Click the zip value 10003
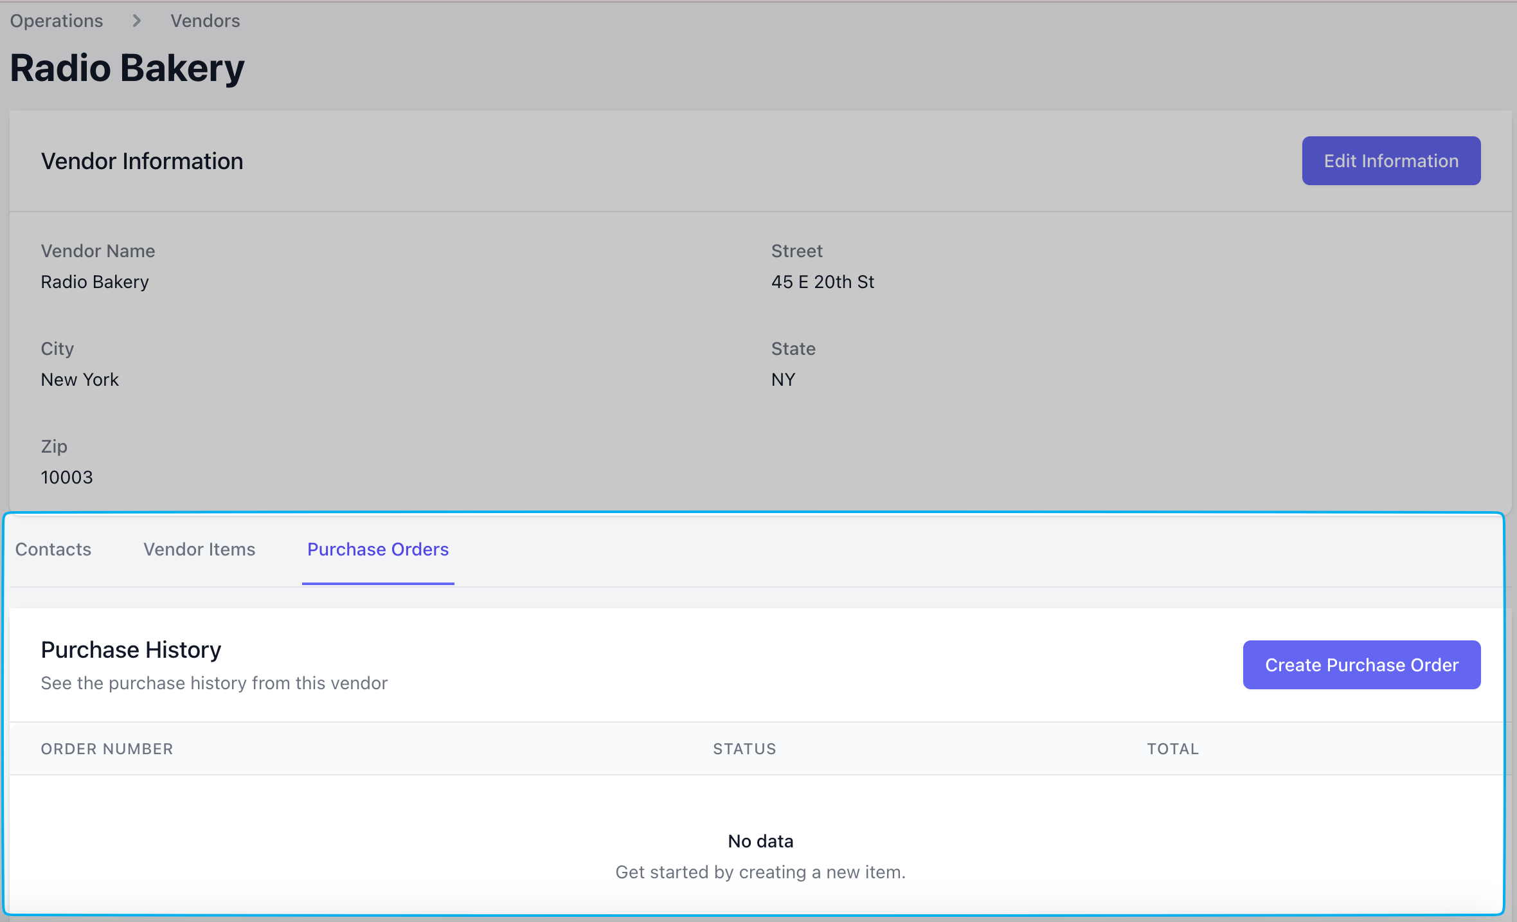 tap(67, 477)
